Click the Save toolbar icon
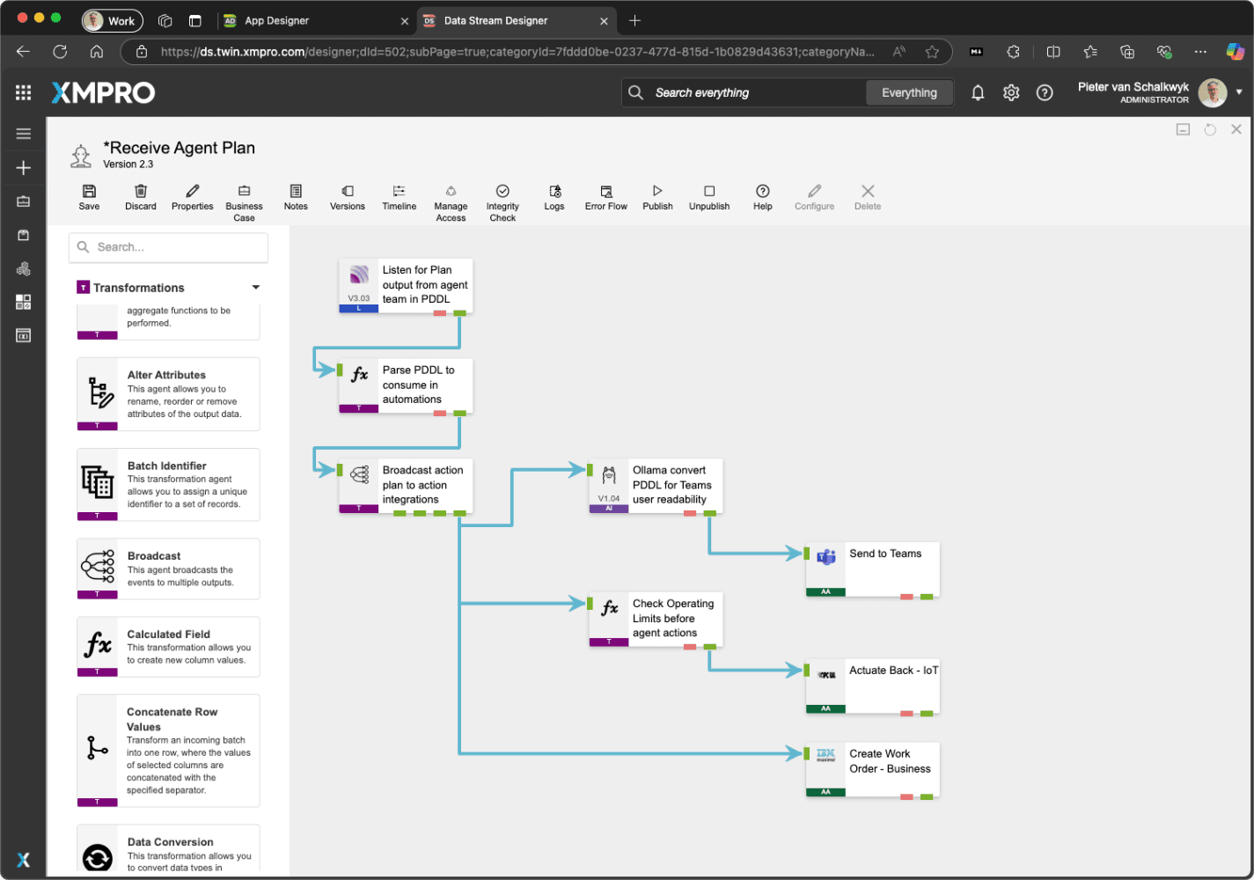The width and height of the screenshot is (1254, 880). 89,196
